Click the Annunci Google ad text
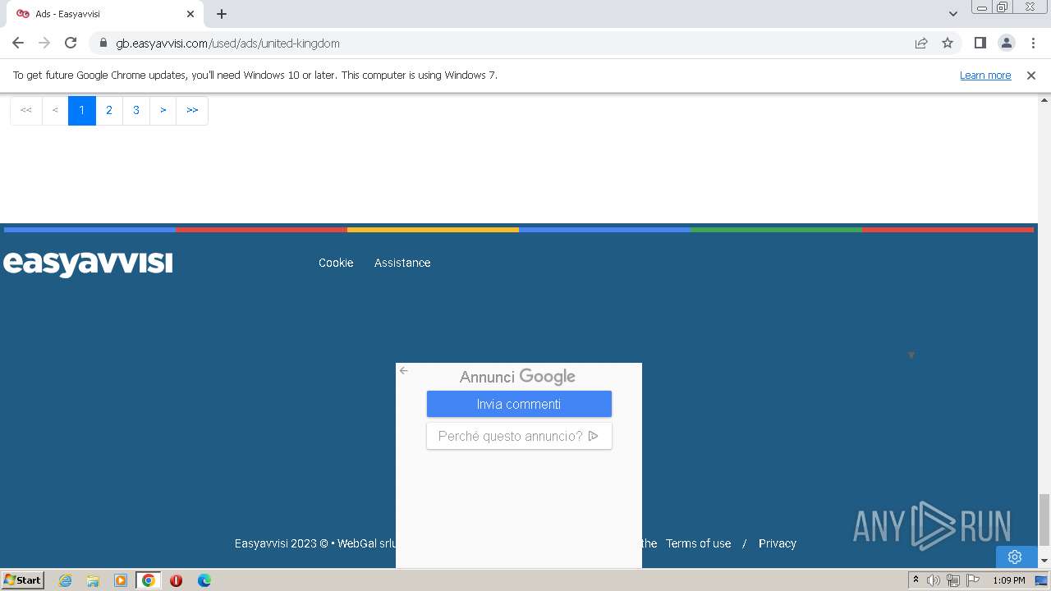The width and height of the screenshot is (1051, 591). 517,377
